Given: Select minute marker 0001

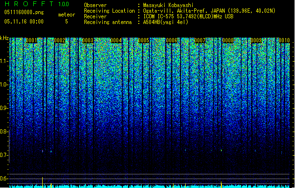Looking at the screenshot, I should 31,40.
